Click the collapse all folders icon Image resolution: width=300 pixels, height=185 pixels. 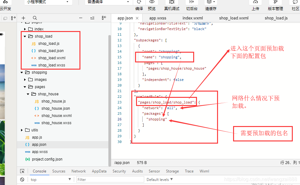92,18
